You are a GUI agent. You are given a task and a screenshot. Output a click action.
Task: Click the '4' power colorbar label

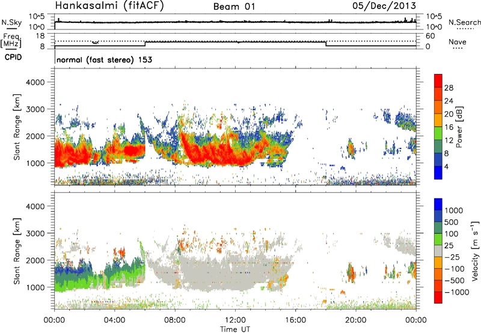tap(446, 167)
